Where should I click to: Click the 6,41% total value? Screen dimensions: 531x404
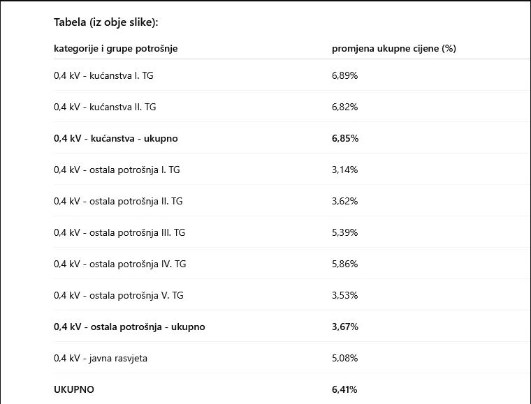[x=345, y=389]
